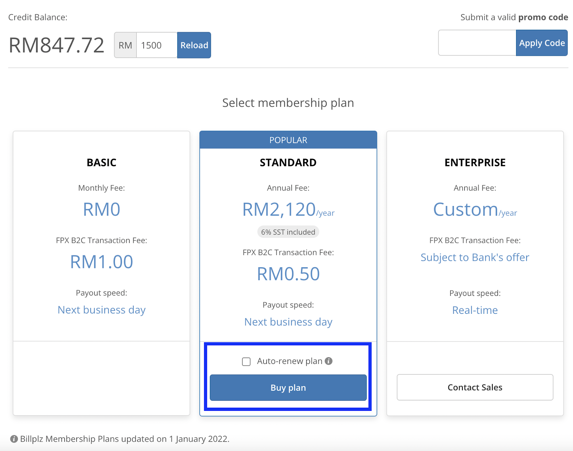Screen dimensions: 573x451
Task: Click into the promo code input field
Action: pyautogui.click(x=477, y=43)
